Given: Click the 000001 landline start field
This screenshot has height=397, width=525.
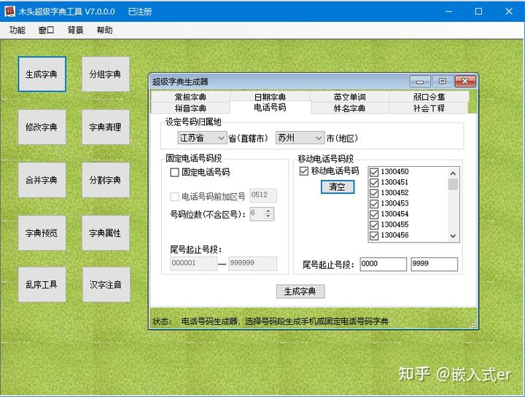Looking at the screenshot, I should [193, 263].
